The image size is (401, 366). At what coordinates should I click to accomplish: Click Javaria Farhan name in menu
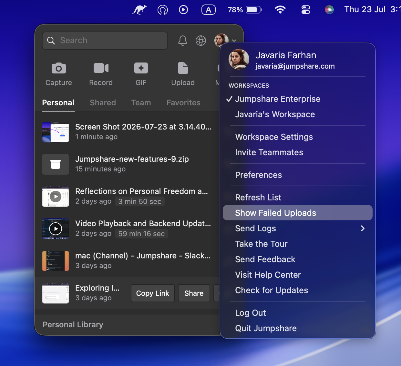point(286,55)
